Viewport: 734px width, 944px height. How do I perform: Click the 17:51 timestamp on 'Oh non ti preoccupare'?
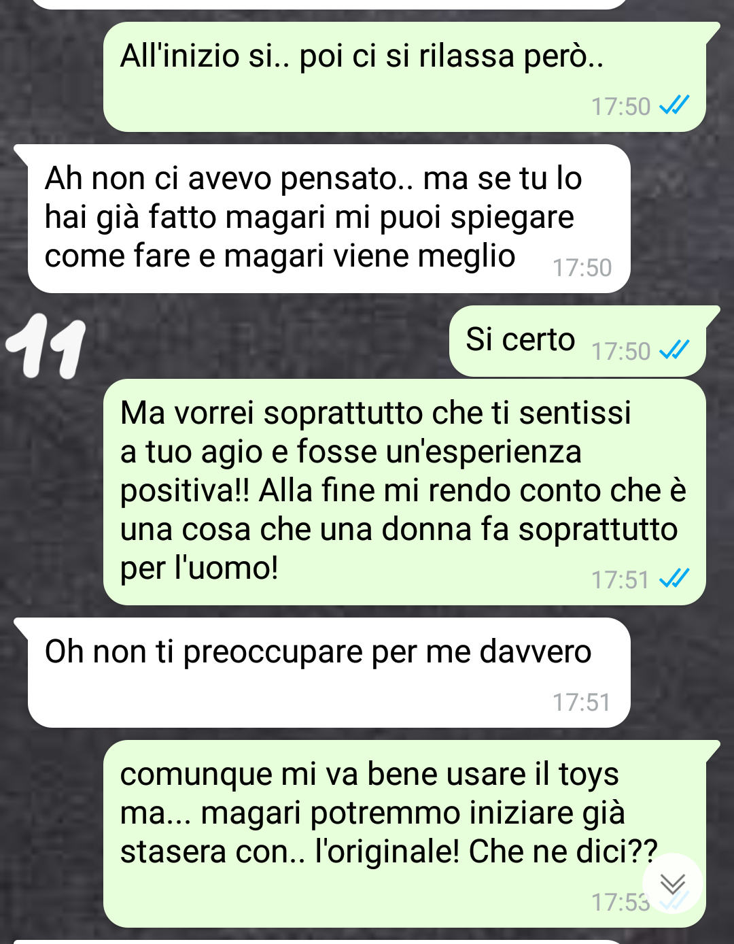click(x=582, y=702)
